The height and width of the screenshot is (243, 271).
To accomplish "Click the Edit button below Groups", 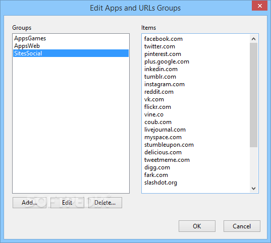I will coord(67,203).
